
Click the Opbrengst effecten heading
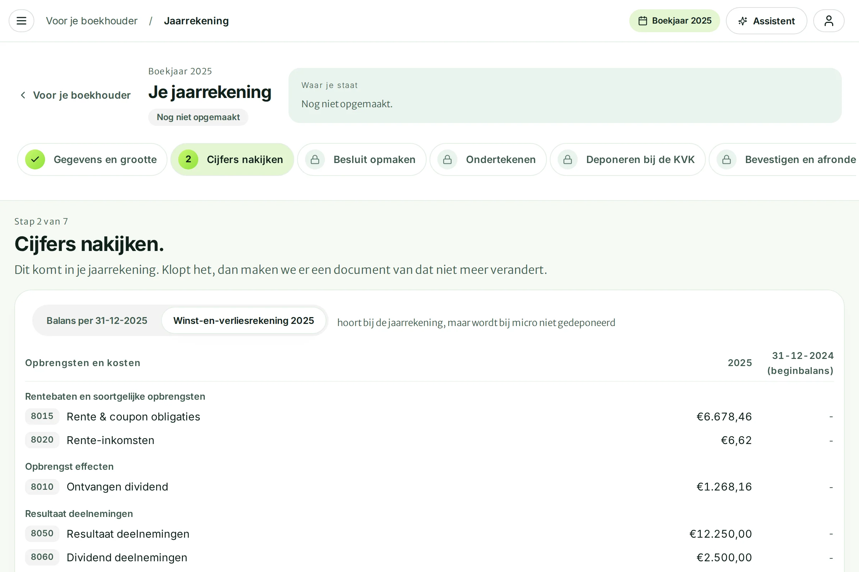pyautogui.click(x=69, y=467)
